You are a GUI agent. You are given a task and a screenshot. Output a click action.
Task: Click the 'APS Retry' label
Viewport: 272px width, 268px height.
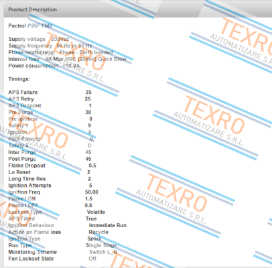pyautogui.click(x=21, y=99)
